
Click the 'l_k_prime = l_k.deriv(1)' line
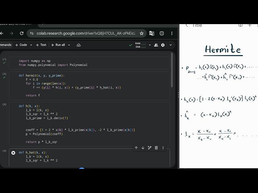pos(47,118)
